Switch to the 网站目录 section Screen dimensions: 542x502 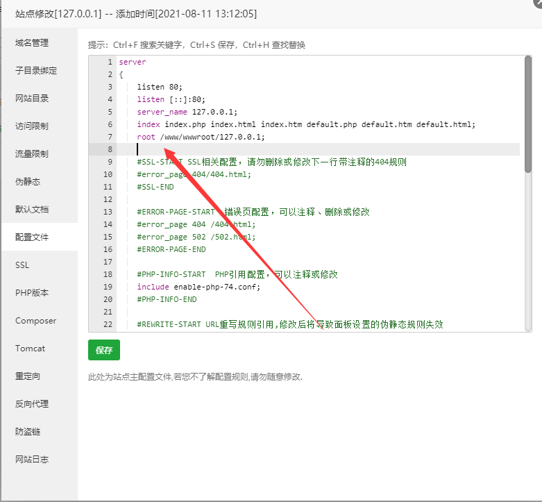(32, 99)
